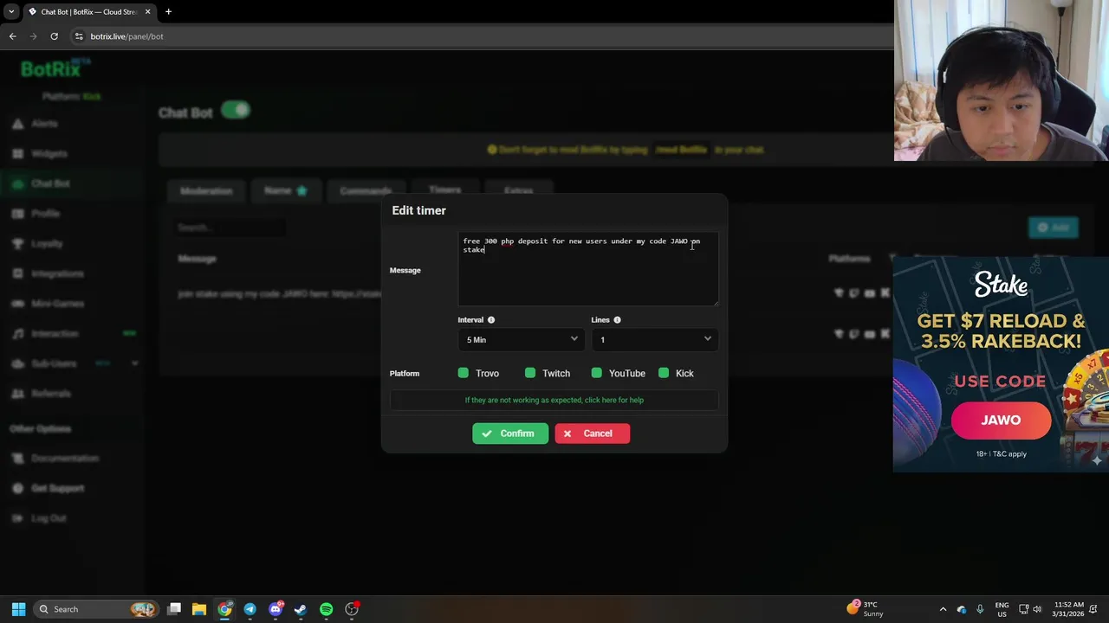The height and width of the screenshot is (623, 1109).
Task: Open the Interaction music note icon
Action: click(x=17, y=334)
